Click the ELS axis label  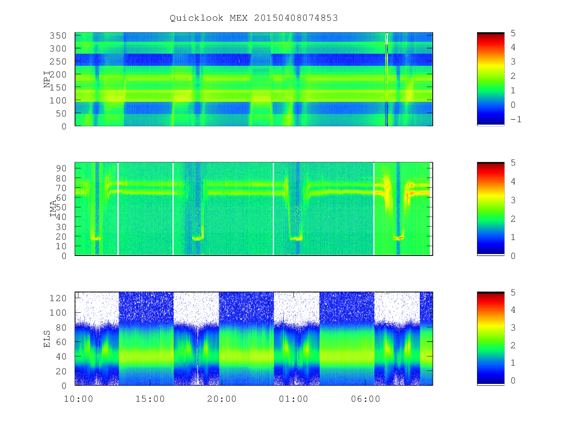(47, 338)
